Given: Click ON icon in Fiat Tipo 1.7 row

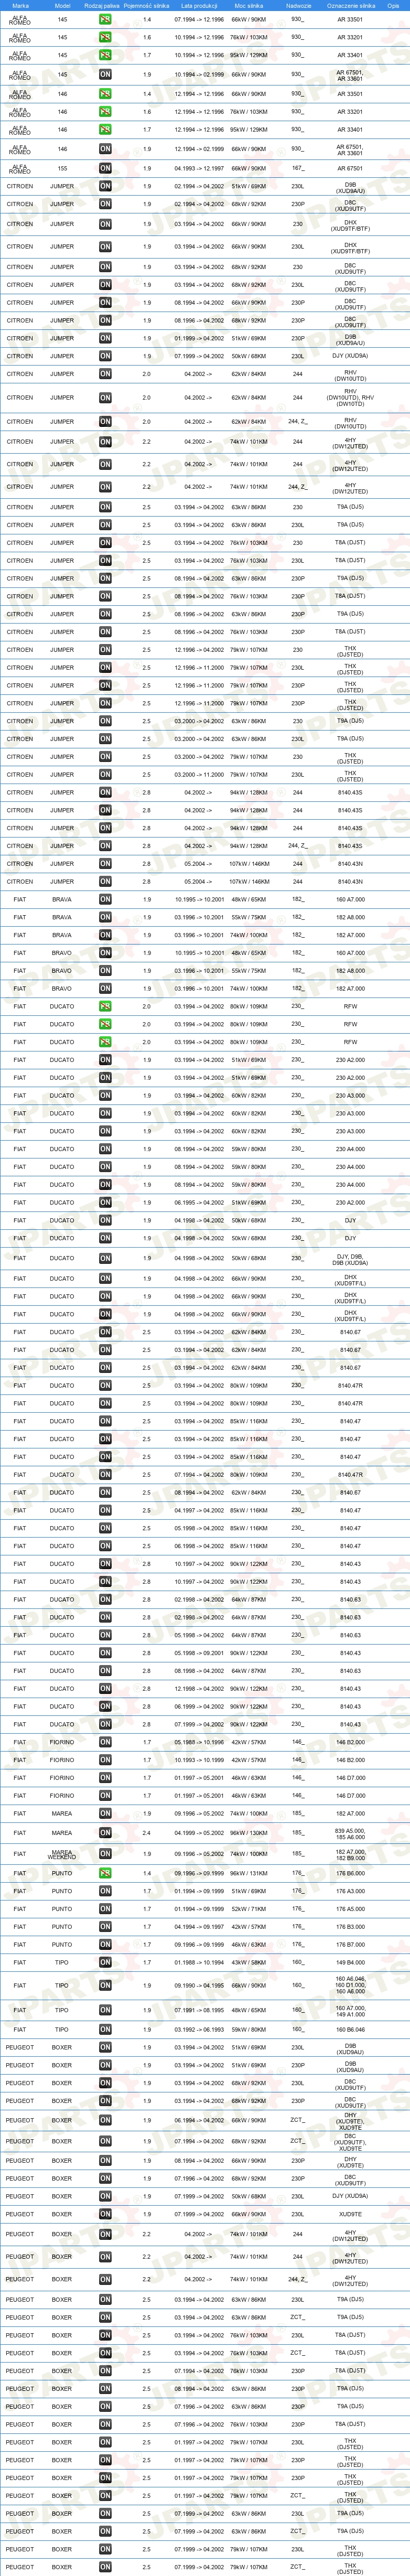Looking at the screenshot, I should tap(105, 1962).
